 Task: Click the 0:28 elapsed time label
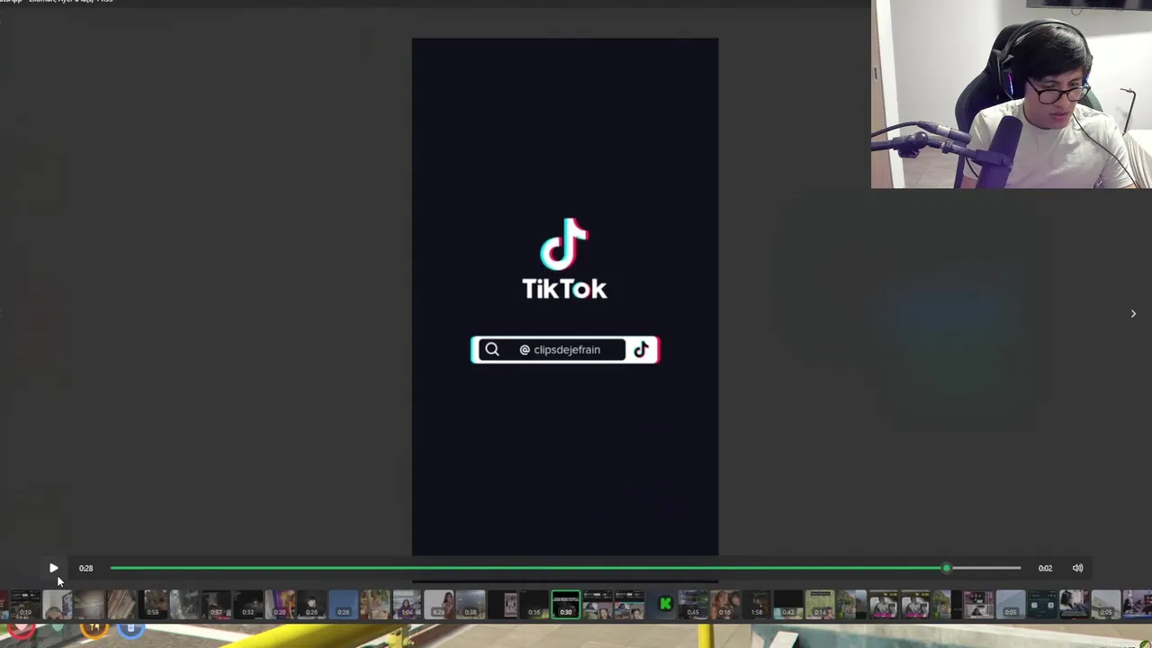tap(85, 568)
